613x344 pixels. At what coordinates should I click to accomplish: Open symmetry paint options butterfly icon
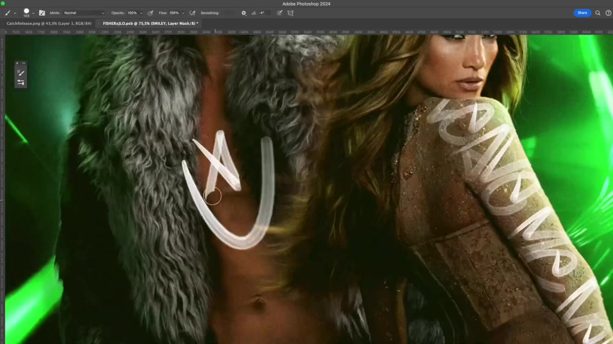click(290, 13)
